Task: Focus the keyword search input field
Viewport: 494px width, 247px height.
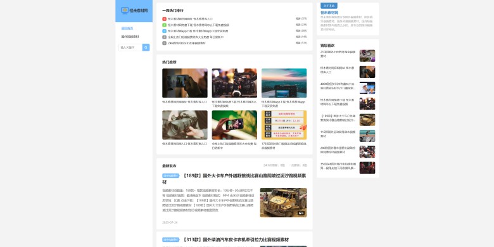Action: point(130,47)
